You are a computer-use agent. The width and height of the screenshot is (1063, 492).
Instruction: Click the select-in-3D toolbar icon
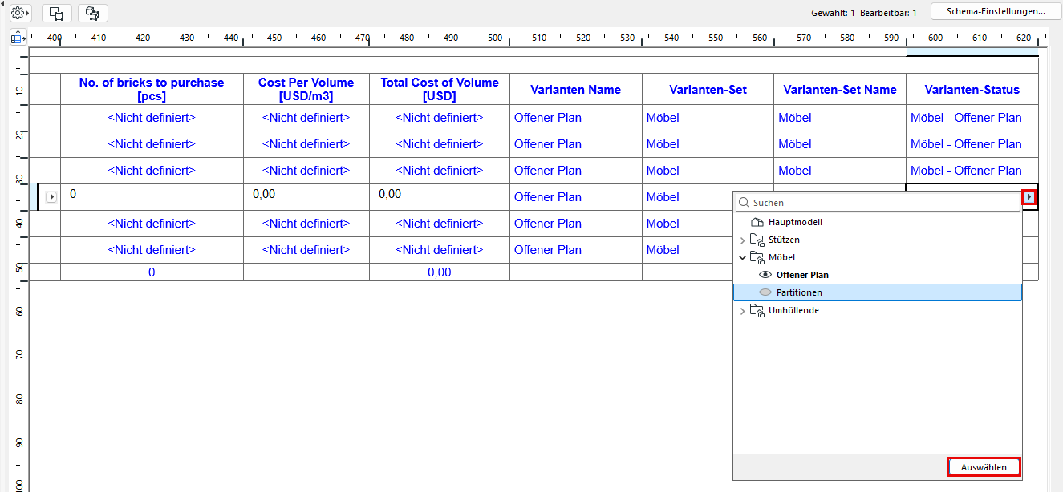(x=93, y=13)
